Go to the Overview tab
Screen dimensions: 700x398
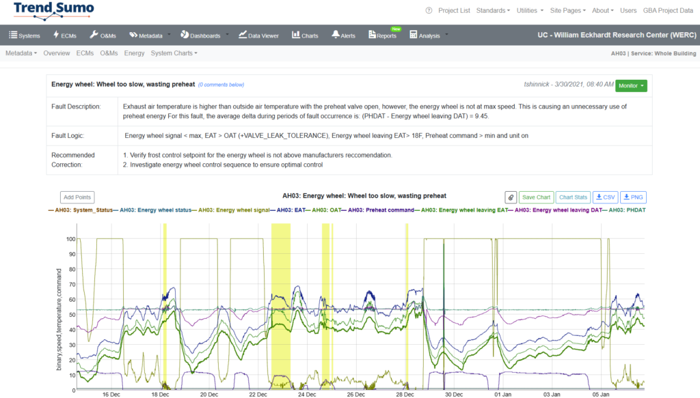click(56, 53)
